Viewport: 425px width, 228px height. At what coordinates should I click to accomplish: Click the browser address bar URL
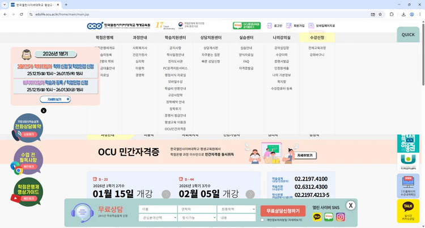(x=62, y=14)
